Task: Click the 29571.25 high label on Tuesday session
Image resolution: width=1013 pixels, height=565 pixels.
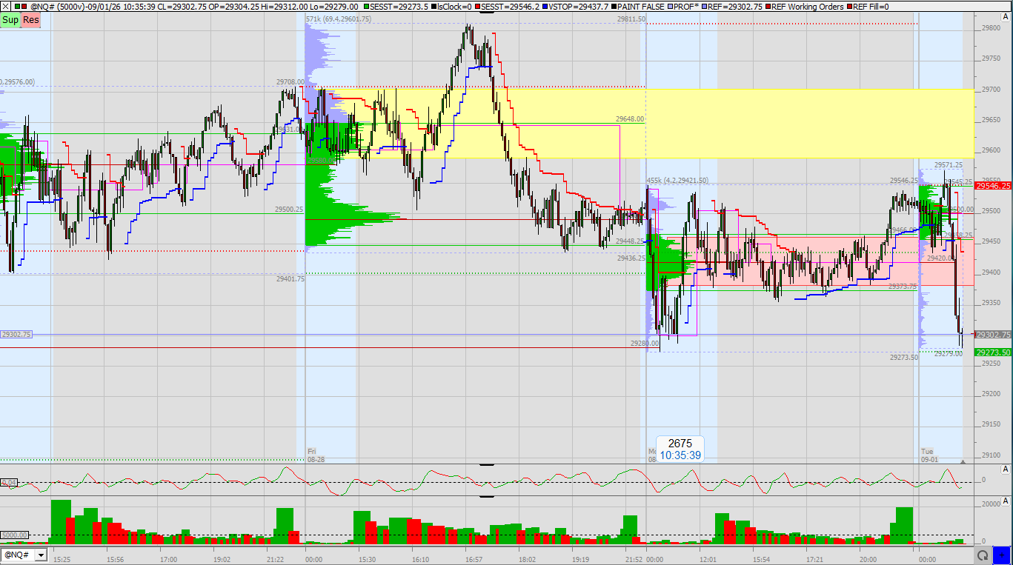Action: [949, 165]
